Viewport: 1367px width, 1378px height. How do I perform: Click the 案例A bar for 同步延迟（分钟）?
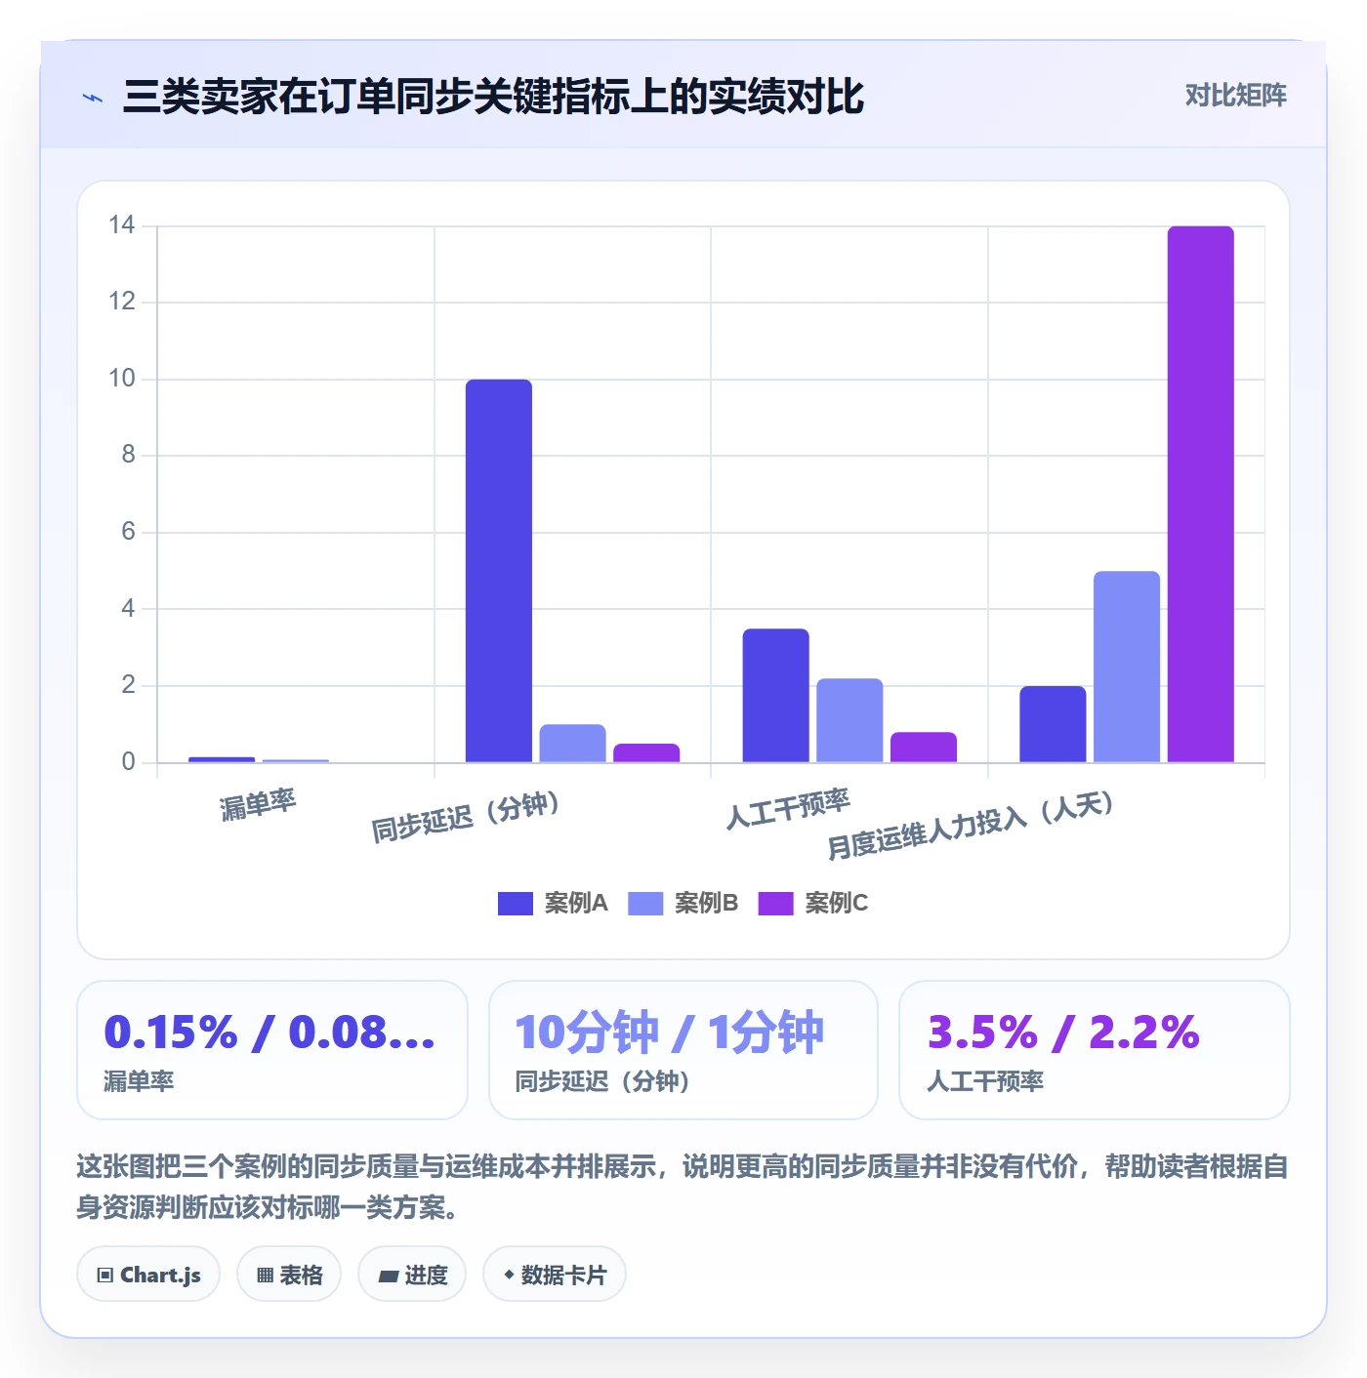coord(499,571)
